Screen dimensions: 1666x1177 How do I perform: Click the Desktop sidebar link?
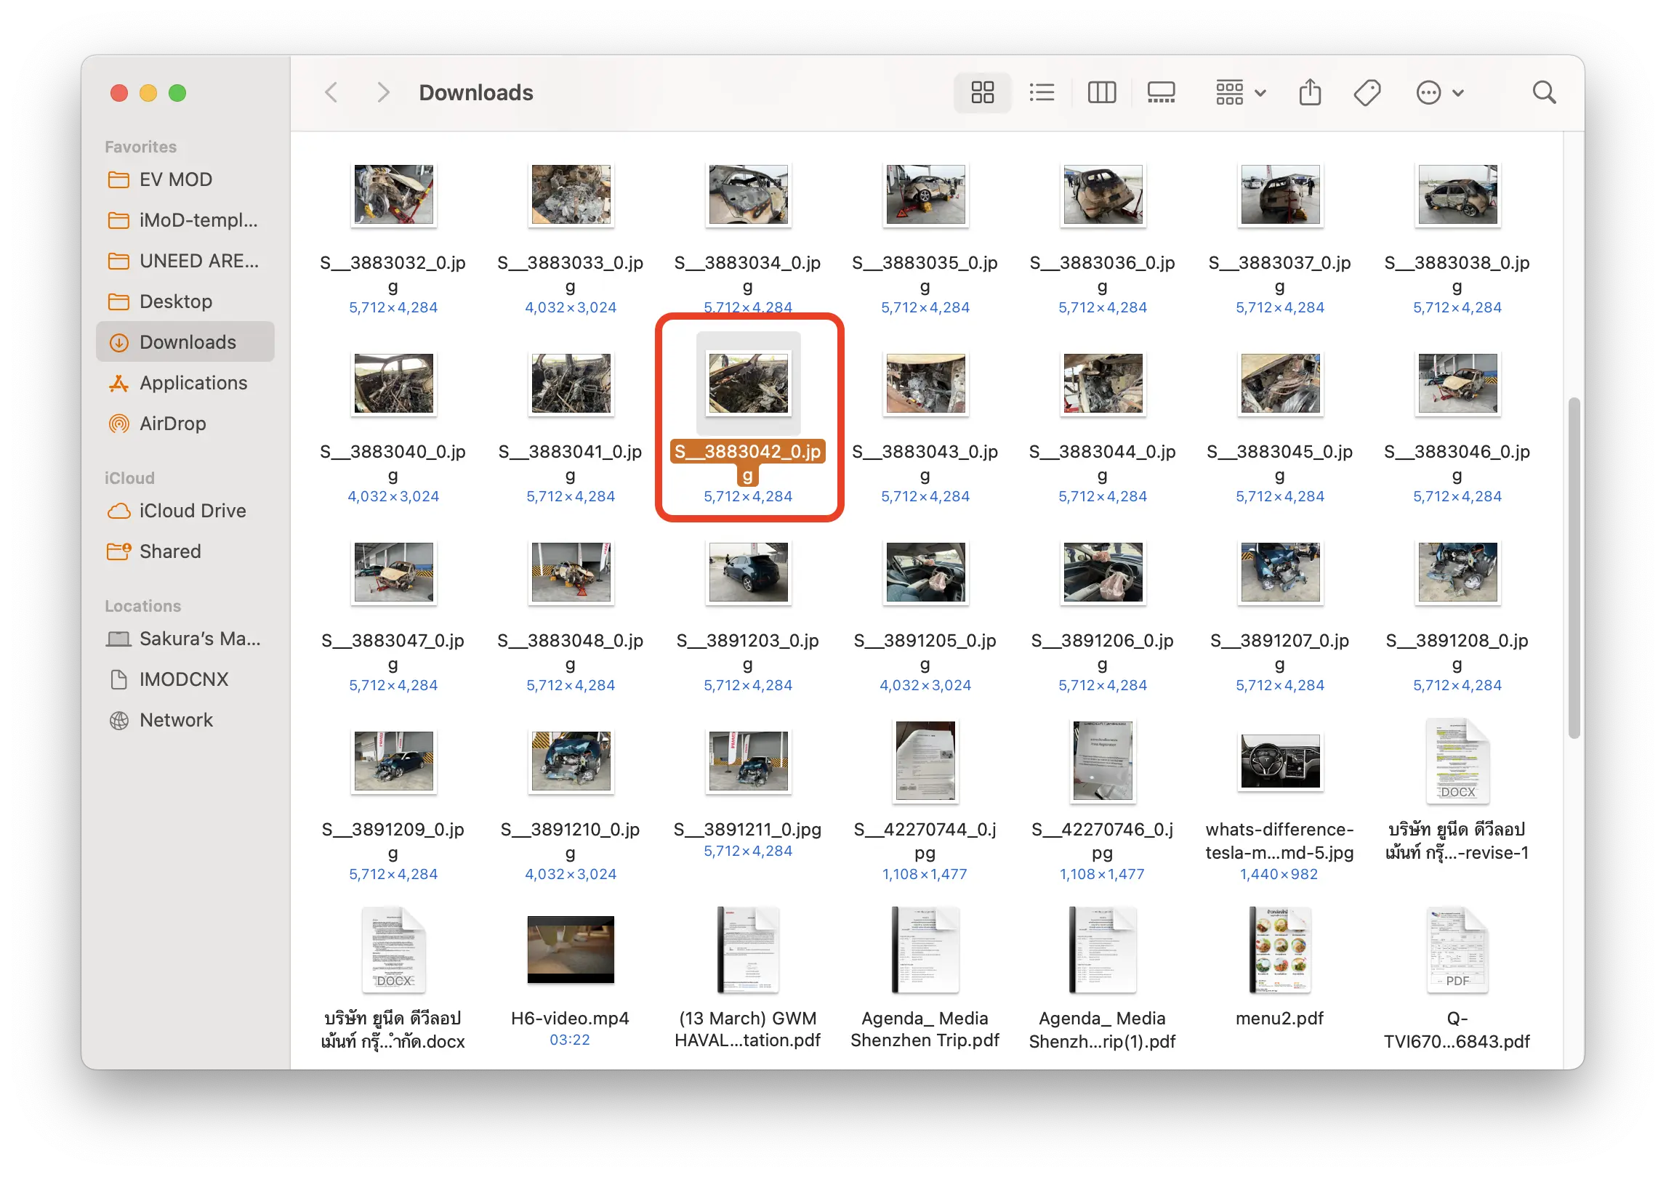point(175,302)
